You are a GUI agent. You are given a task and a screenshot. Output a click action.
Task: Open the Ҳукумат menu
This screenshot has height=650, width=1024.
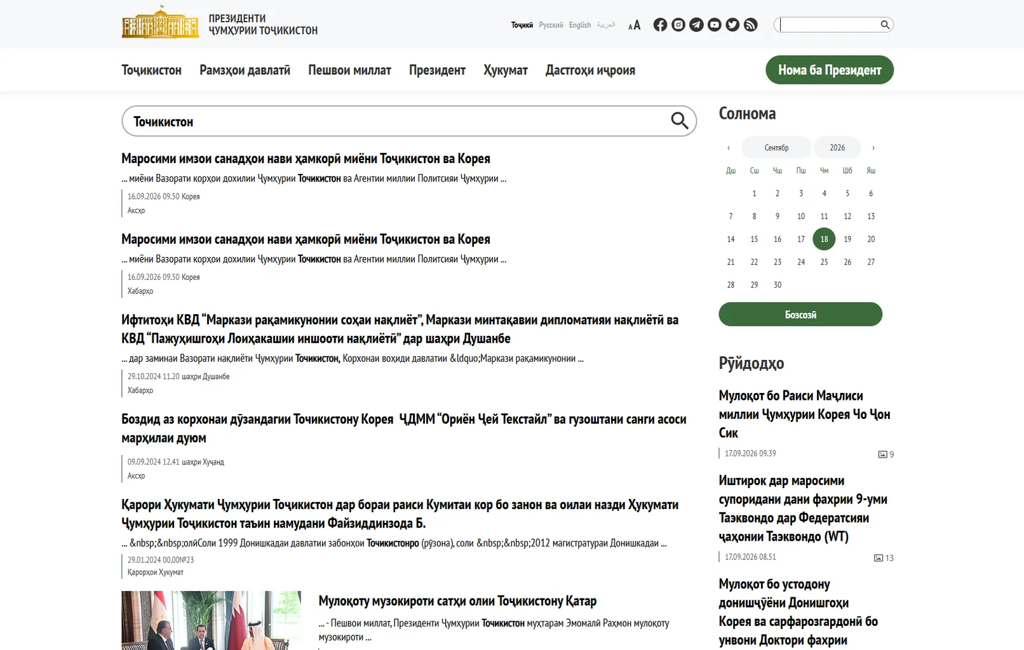[506, 70]
